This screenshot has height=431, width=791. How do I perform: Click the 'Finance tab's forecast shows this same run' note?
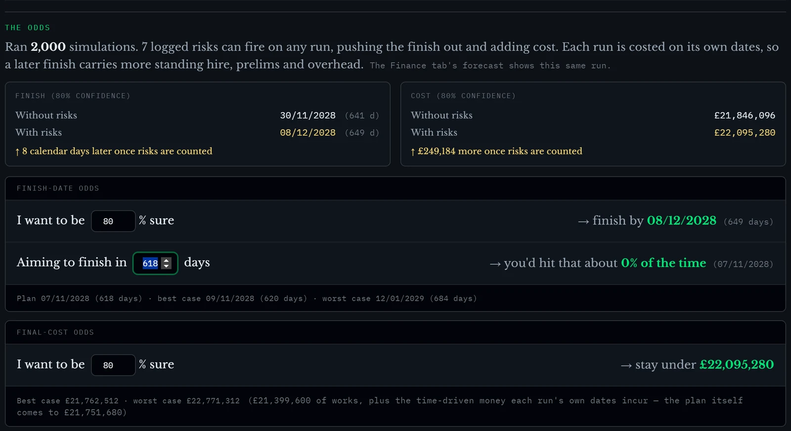point(490,66)
